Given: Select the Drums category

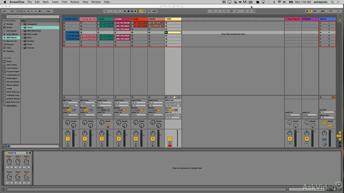Looking at the screenshot, I should click(x=9, y=27).
